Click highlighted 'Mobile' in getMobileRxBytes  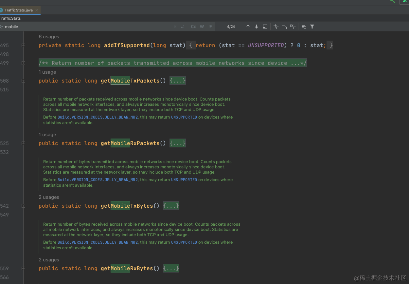120,268
